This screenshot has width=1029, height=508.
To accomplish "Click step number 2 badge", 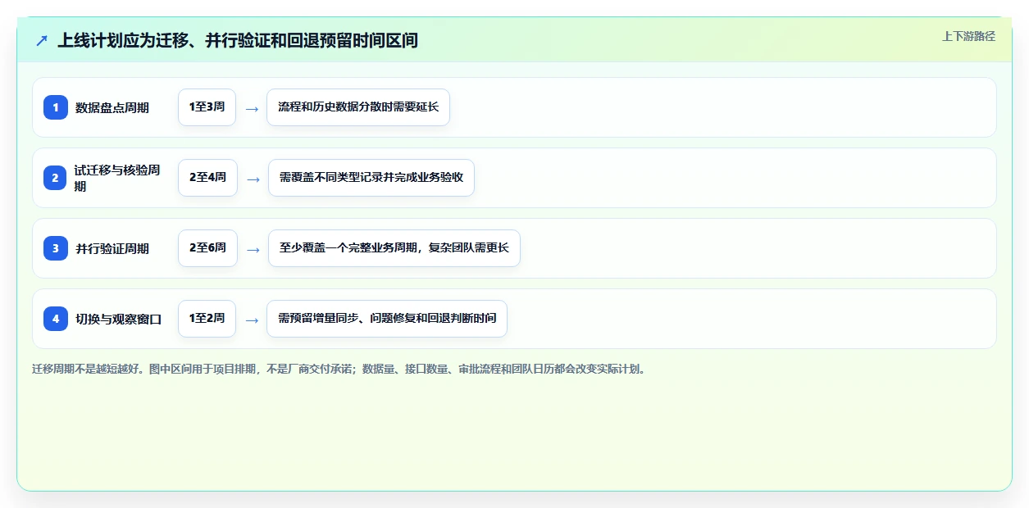I will 56,178.
